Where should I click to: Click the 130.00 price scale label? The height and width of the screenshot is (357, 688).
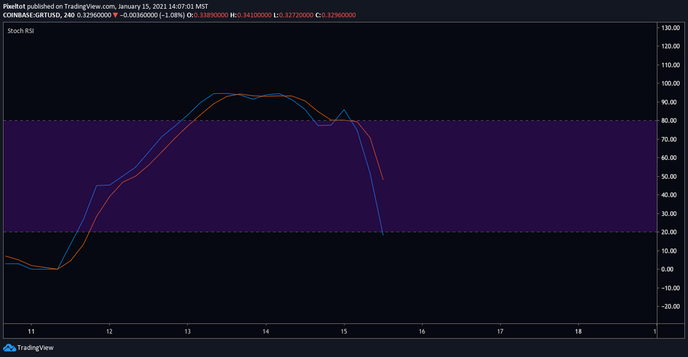670,27
